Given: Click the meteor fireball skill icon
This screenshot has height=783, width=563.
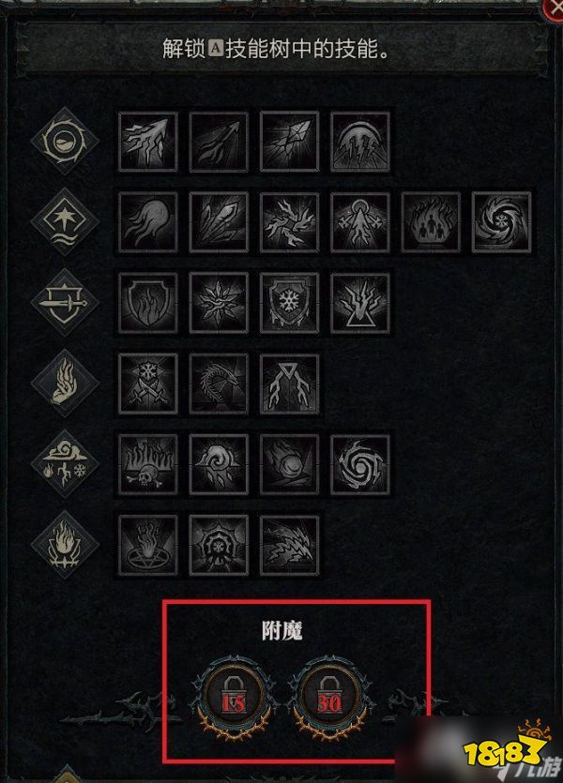Looking at the screenshot, I should pyautogui.click(x=289, y=465).
